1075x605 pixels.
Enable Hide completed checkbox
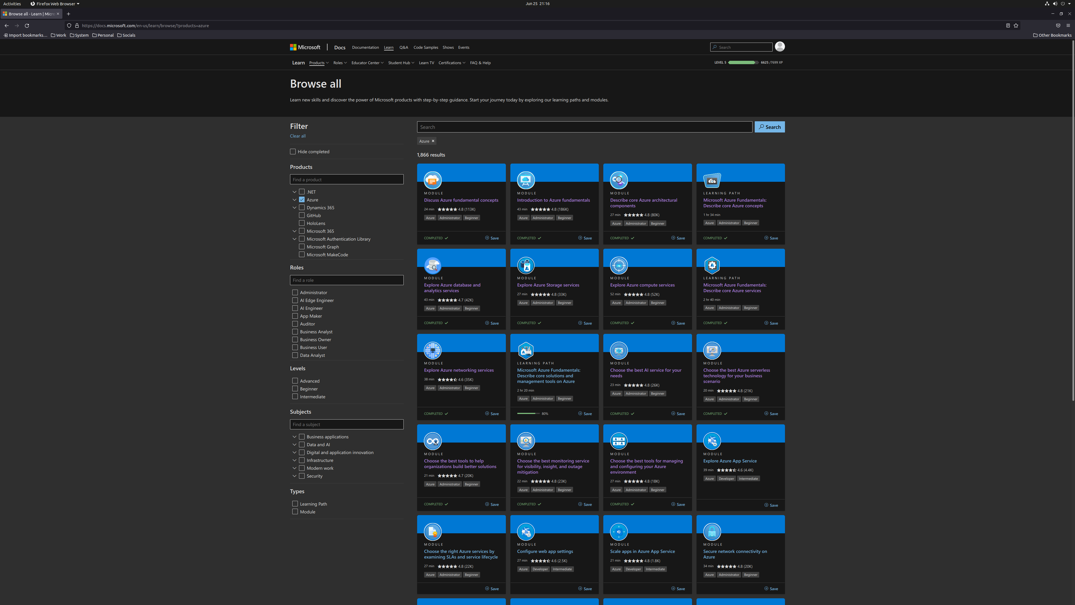click(293, 152)
